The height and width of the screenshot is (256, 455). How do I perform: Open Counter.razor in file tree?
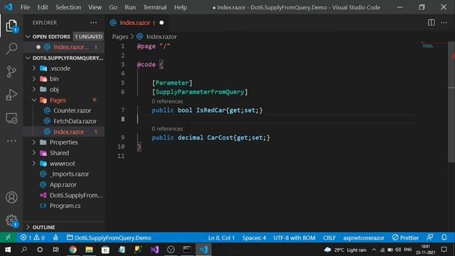point(72,111)
